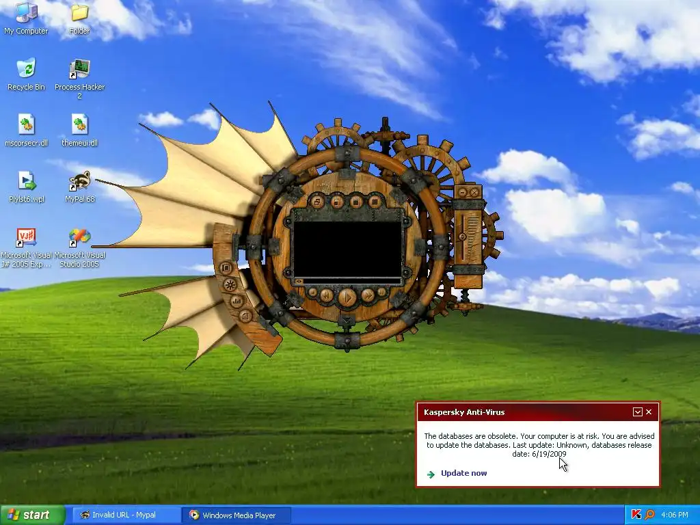Image resolution: width=700 pixels, height=525 pixels.
Task: Close the media player skin with X button
Action: (x=474, y=193)
